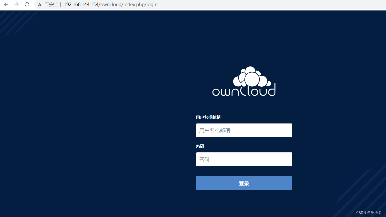
Task: Focus the 密码 password field
Action: click(244, 159)
